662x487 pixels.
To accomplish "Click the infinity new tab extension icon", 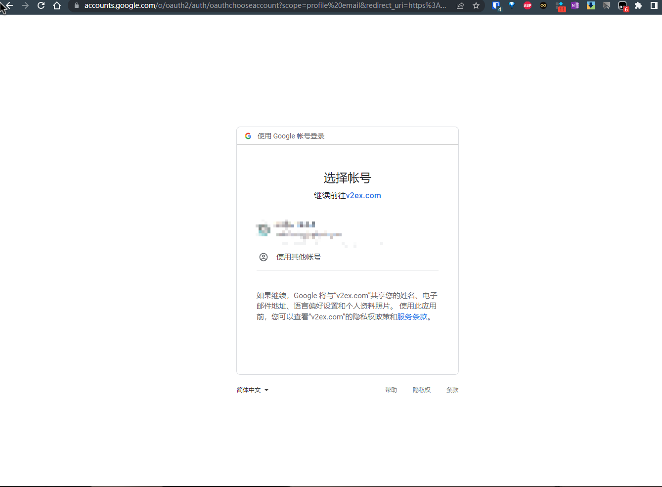I will 543,5.
